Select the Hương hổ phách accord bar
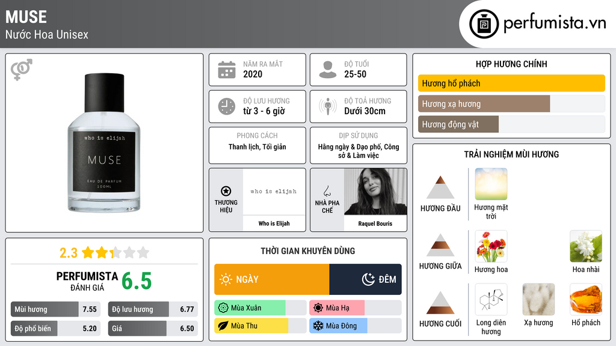 511,83
